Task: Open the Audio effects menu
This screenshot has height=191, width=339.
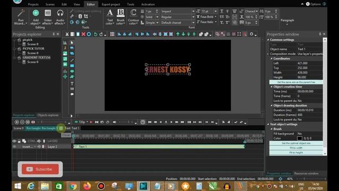Action: pos(60,17)
